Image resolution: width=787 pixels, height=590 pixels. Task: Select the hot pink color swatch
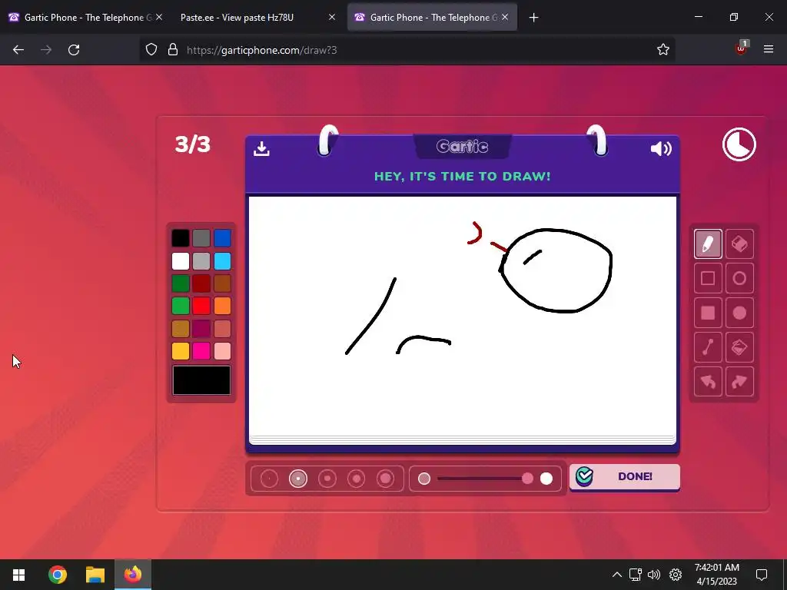pos(201,351)
